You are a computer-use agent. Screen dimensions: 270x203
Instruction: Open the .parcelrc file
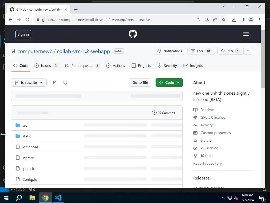(29, 169)
